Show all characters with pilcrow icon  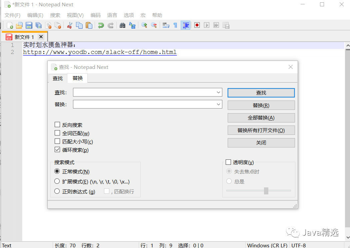tap(175, 25)
